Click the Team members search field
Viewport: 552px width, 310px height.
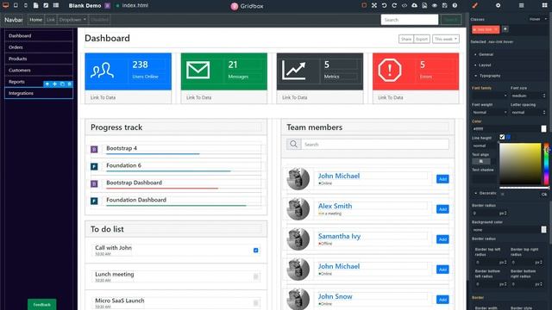tap(375, 144)
